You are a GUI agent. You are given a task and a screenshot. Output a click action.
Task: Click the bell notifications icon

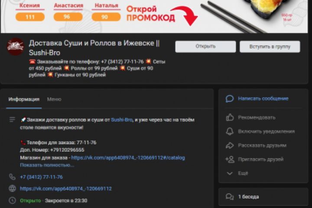(x=230, y=131)
